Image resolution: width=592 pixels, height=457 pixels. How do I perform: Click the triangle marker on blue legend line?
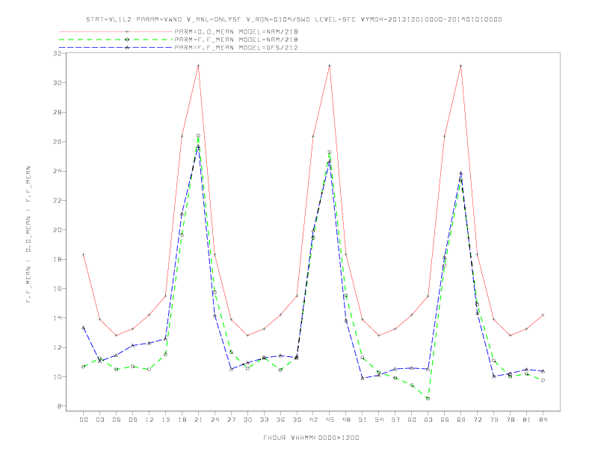point(127,48)
